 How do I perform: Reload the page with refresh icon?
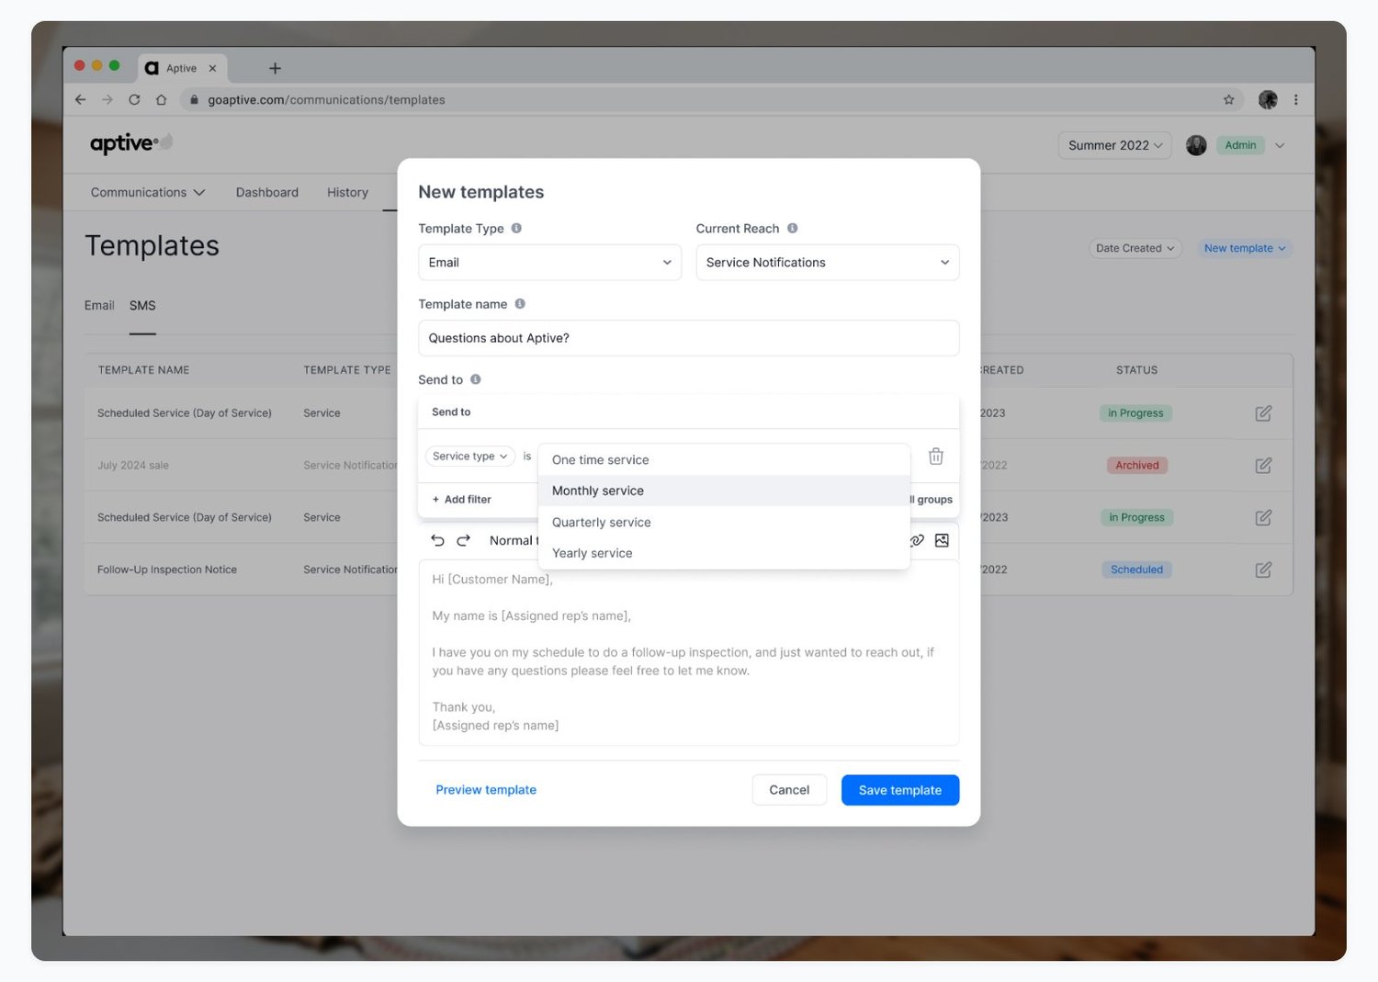[x=134, y=99]
